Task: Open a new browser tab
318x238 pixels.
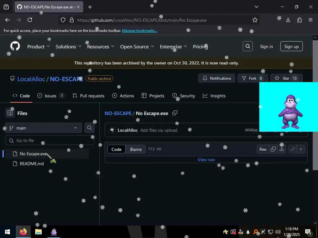Action: tap(90, 7)
